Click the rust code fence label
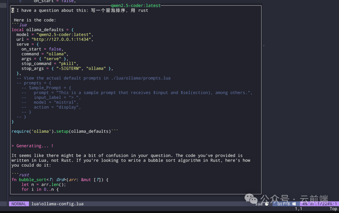The height and width of the screenshot is (213, 339). pos(24,175)
